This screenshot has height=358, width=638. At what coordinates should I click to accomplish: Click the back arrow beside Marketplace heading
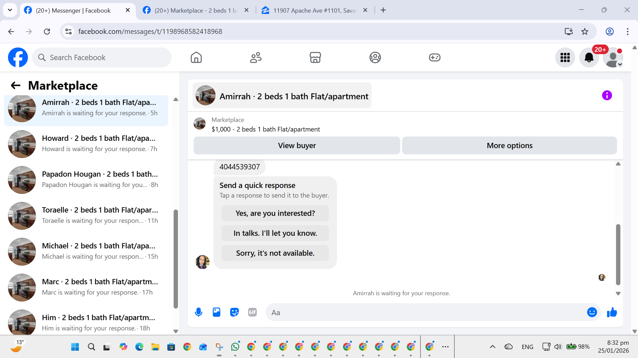click(x=16, y=85)
